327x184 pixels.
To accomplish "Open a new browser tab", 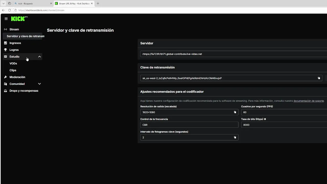I will (x=98, y=4).
